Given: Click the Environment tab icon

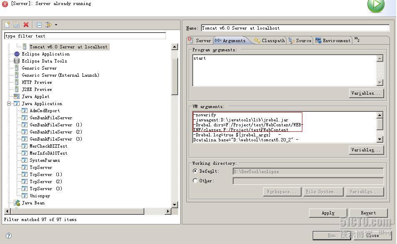Looking at the screenshot, I should [318, 40].
